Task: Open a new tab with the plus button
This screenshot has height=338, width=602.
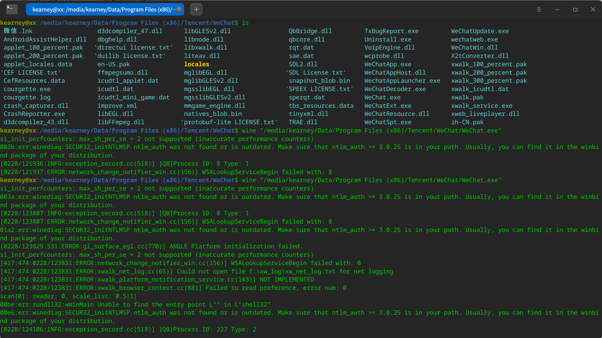Action: [x=196, y=9]
